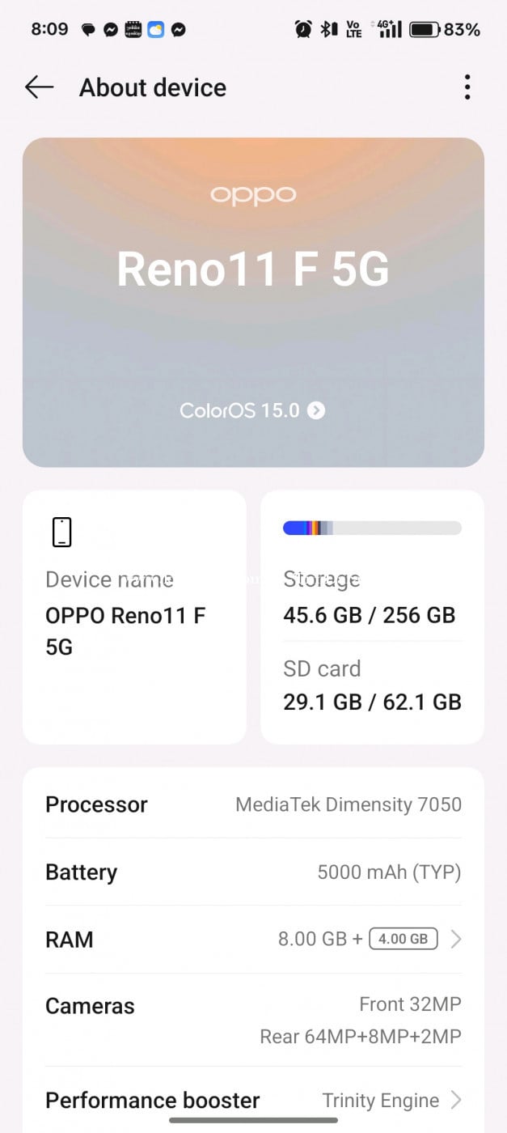The image size is (507, 1133).
Task: Tap the Bluetooth status bar icon
Action: point(328,30)
